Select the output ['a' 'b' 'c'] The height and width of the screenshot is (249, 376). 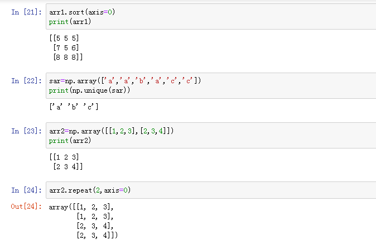pyautogui.click(x=74, y=107)
